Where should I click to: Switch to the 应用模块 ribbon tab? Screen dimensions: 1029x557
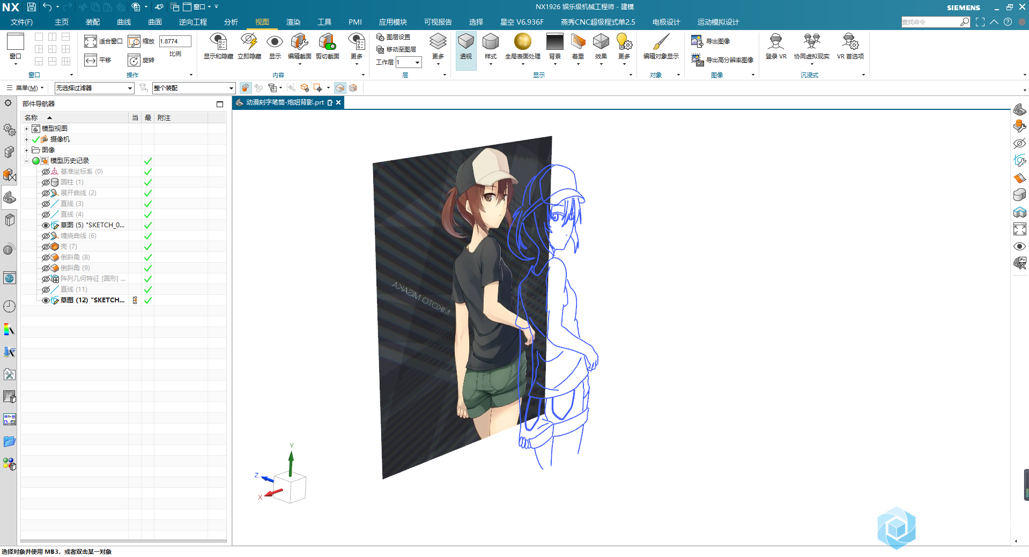pos(393,22)
